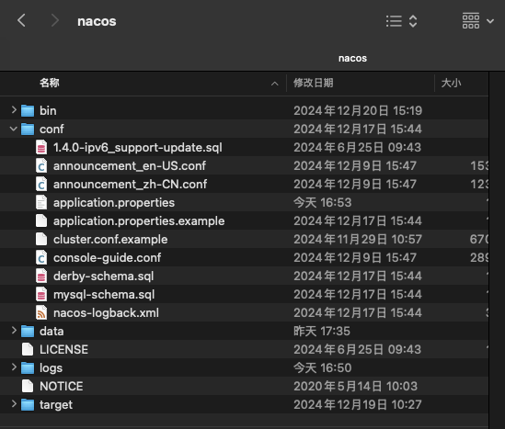Select the NOTICE file name
Screen dimensions: 505x429
tap(62, 386)
